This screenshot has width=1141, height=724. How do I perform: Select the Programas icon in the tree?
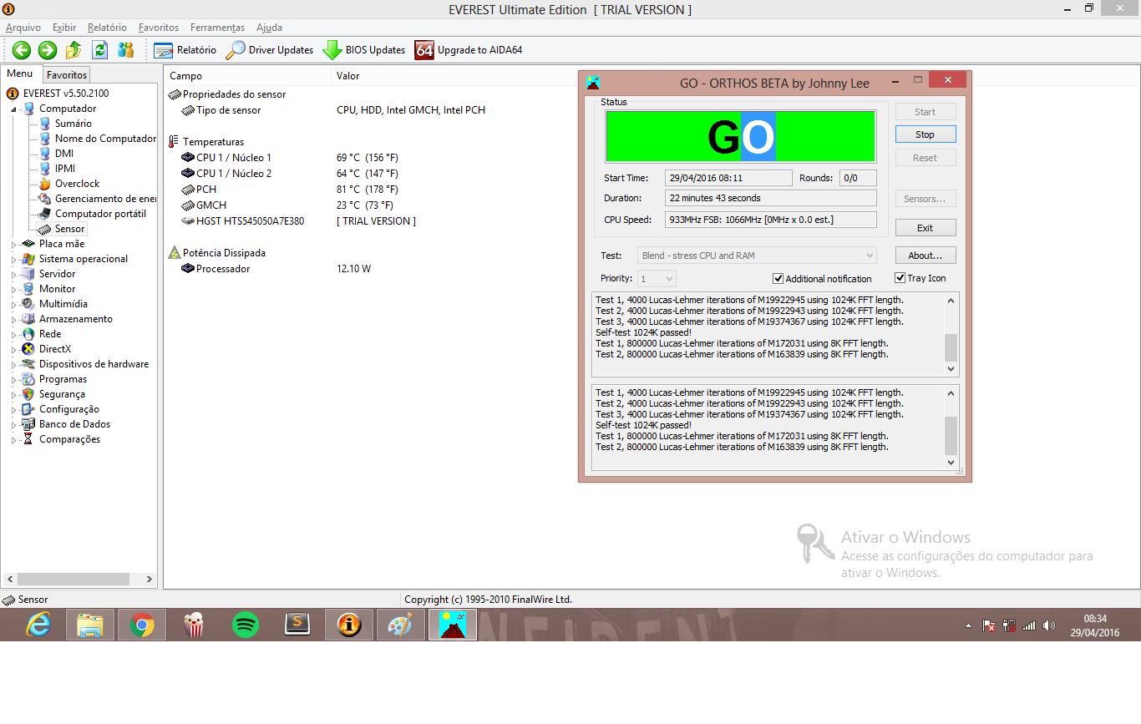click(29, 379)
